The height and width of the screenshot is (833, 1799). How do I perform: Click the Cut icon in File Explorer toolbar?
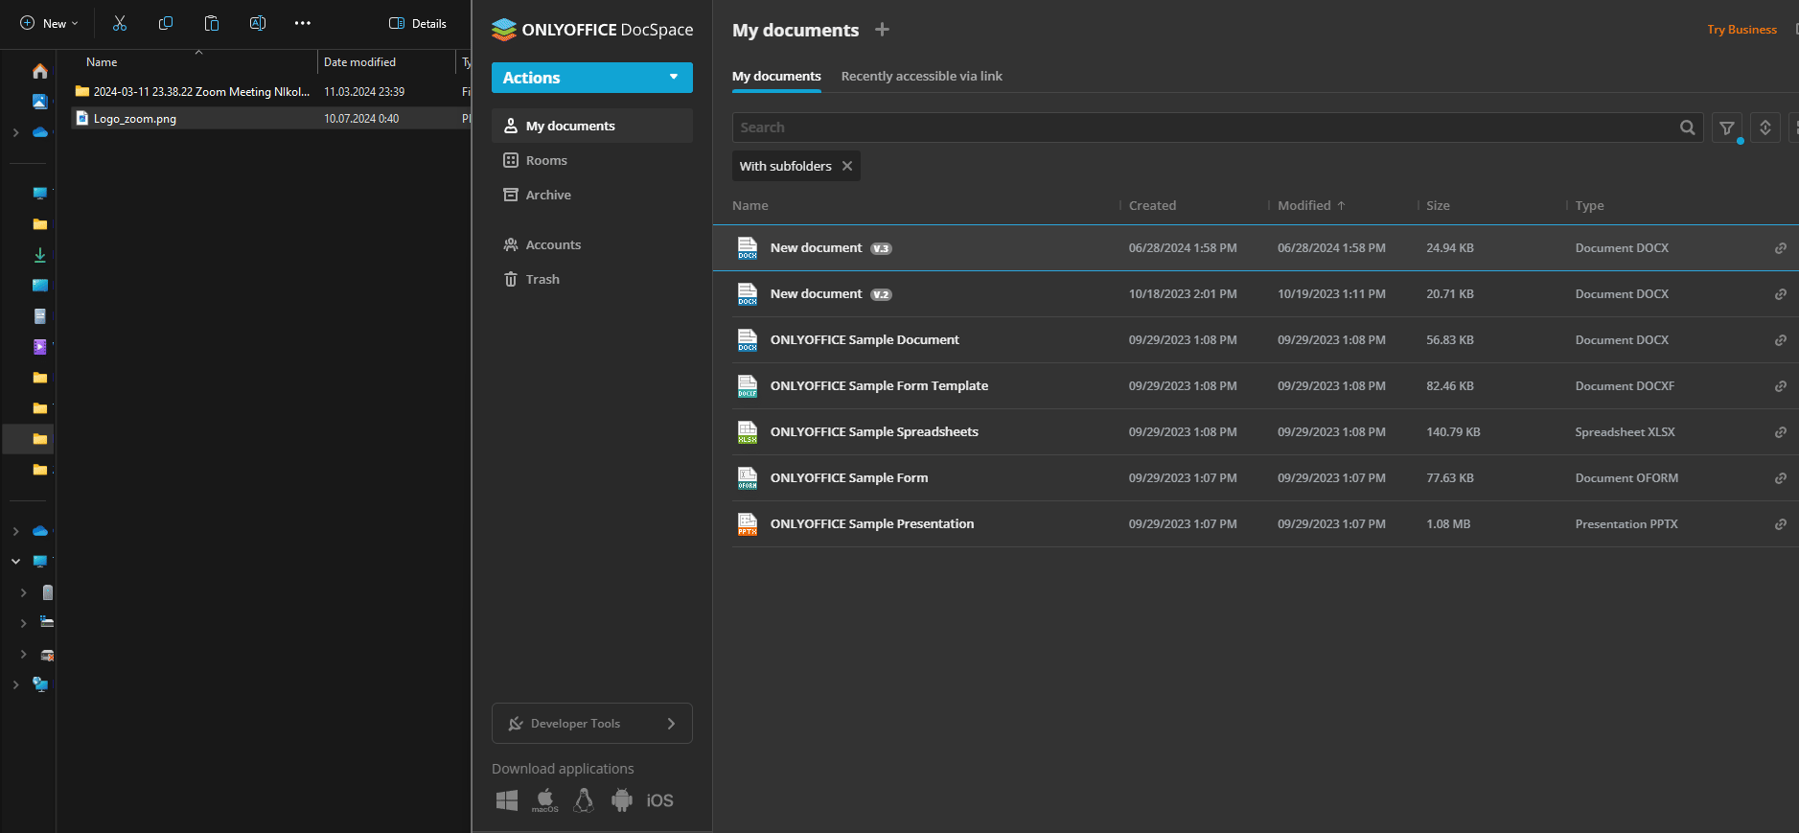click(120, 23)
